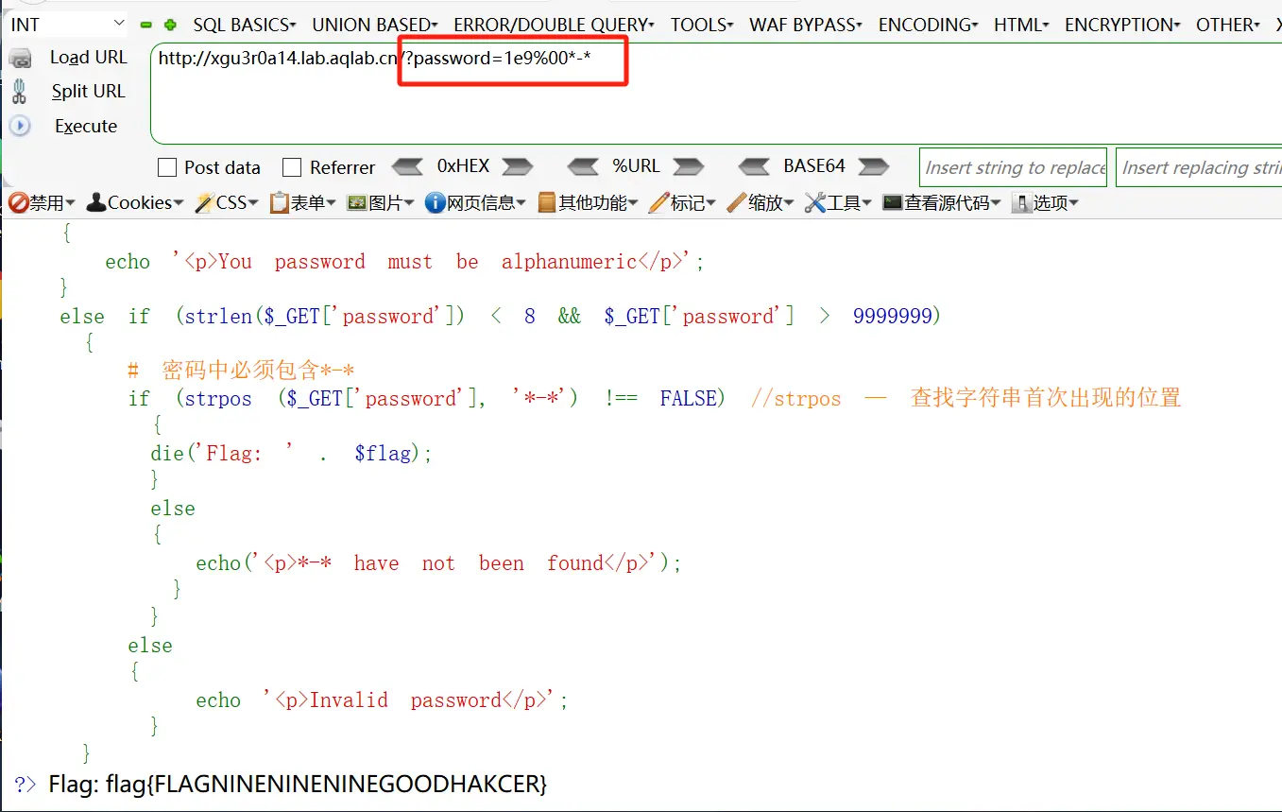Click the right arrow to encode BASE64
1282x812 pixels.
click(873, 167)
